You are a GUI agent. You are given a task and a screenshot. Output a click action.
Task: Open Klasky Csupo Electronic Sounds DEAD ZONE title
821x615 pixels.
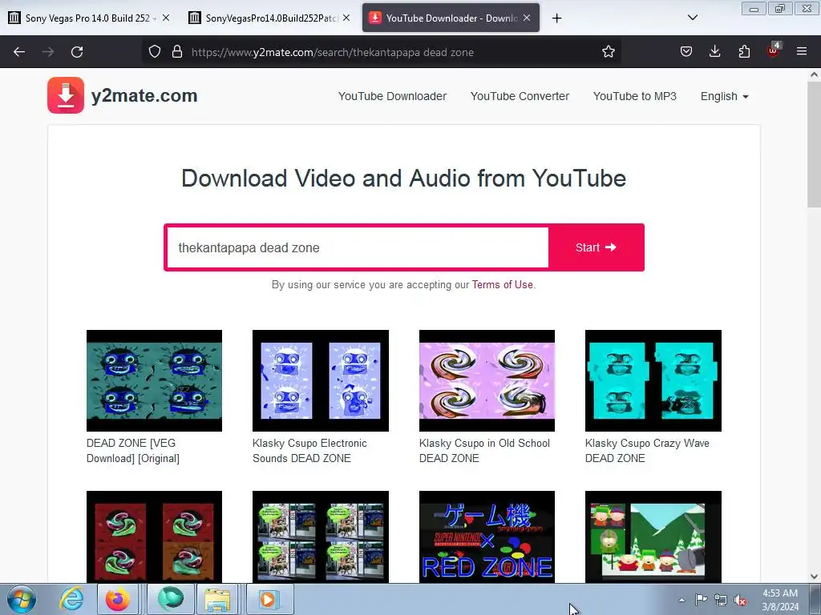(x=309, y=451)
